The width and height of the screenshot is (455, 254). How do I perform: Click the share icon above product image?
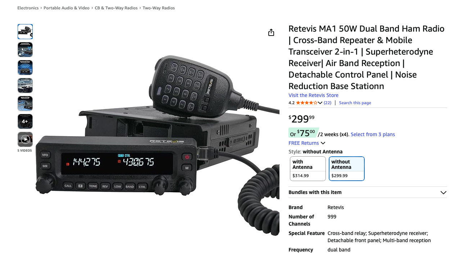click(x=271, y=33)
